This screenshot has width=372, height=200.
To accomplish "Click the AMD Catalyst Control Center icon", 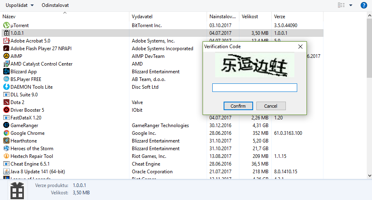I will pos(6,64).
